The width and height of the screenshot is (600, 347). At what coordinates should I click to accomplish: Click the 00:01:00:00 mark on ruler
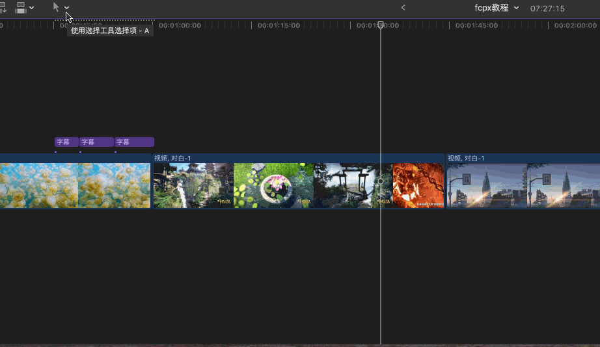(180, 25)
